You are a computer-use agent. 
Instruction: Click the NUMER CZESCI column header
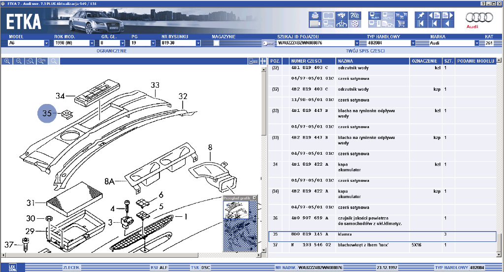point(313,61)
